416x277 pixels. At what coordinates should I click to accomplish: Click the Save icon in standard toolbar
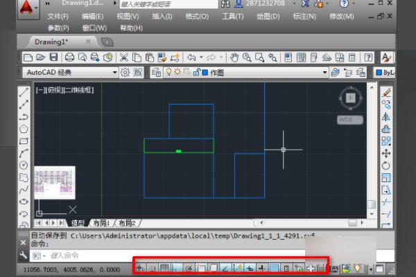53,57
